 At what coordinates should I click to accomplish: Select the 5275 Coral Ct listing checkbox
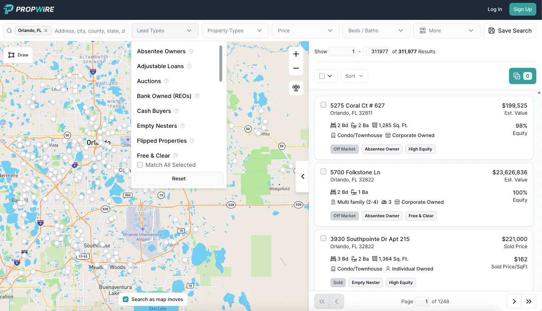coord(323,105)
